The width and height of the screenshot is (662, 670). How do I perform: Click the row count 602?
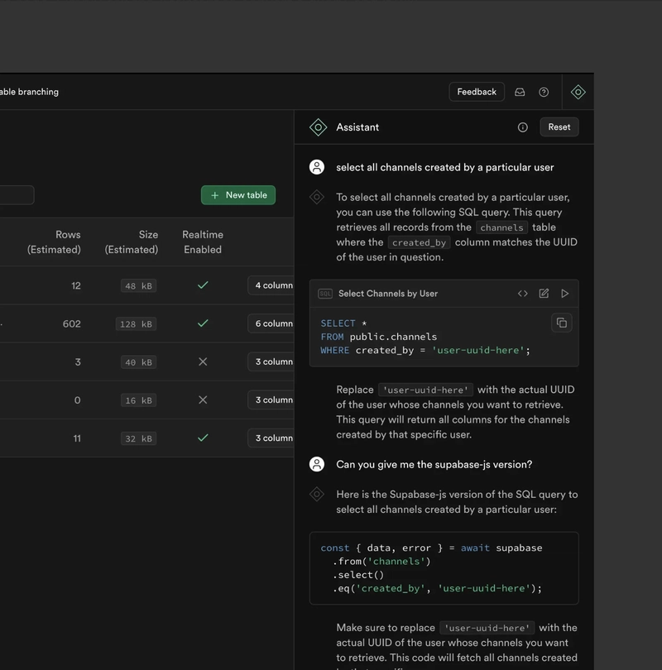tap(71, 324)
